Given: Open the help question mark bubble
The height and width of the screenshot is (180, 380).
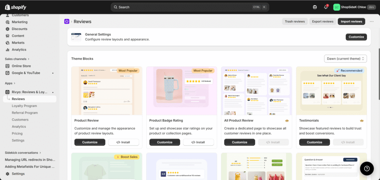Looking at the screenshot, I should pyautogui.click(x=367, y=169).
